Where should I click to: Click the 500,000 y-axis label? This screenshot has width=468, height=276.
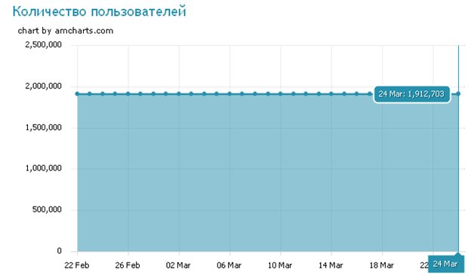(x=47, y=210)
